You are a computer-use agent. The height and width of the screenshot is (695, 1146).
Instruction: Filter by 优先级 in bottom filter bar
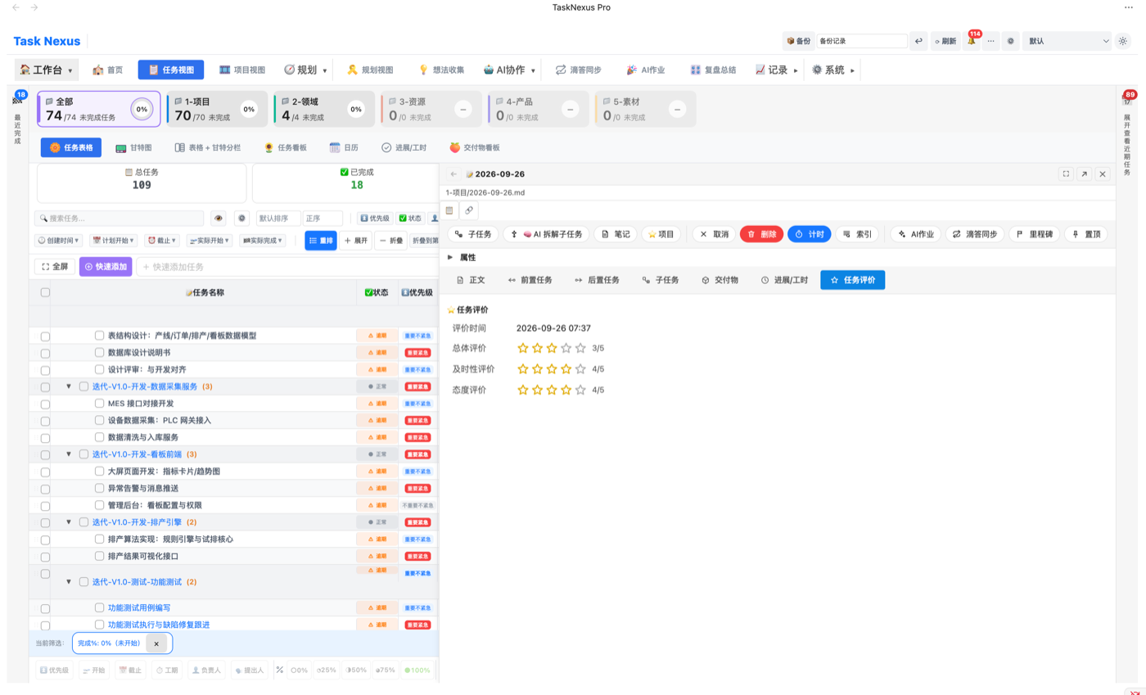54,670
